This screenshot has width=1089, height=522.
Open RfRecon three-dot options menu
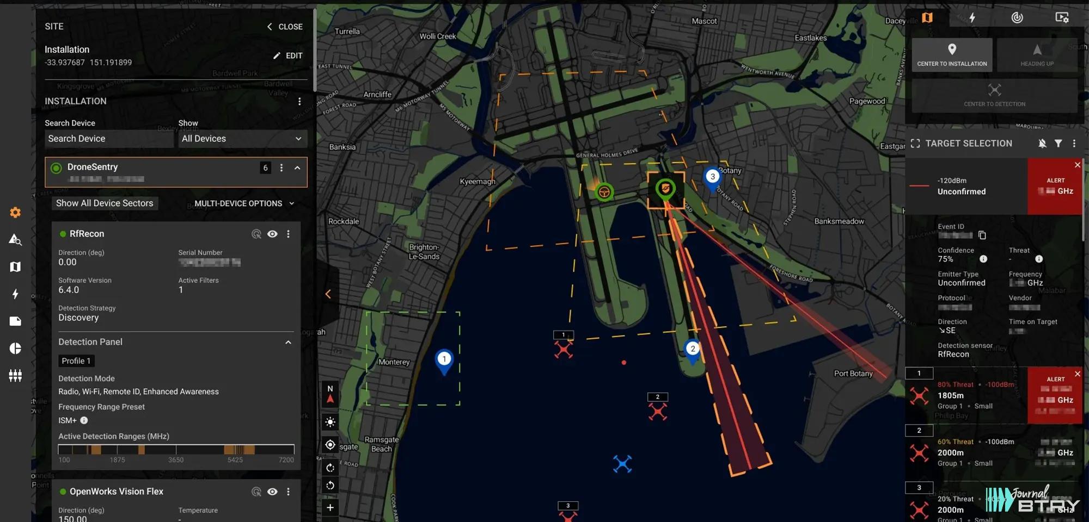pyautogui.click(x=289, y=234)
